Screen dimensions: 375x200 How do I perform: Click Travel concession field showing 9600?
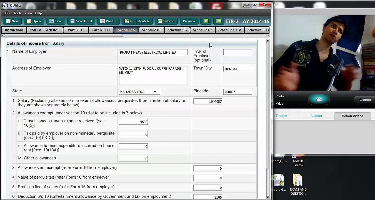[133, 122]
